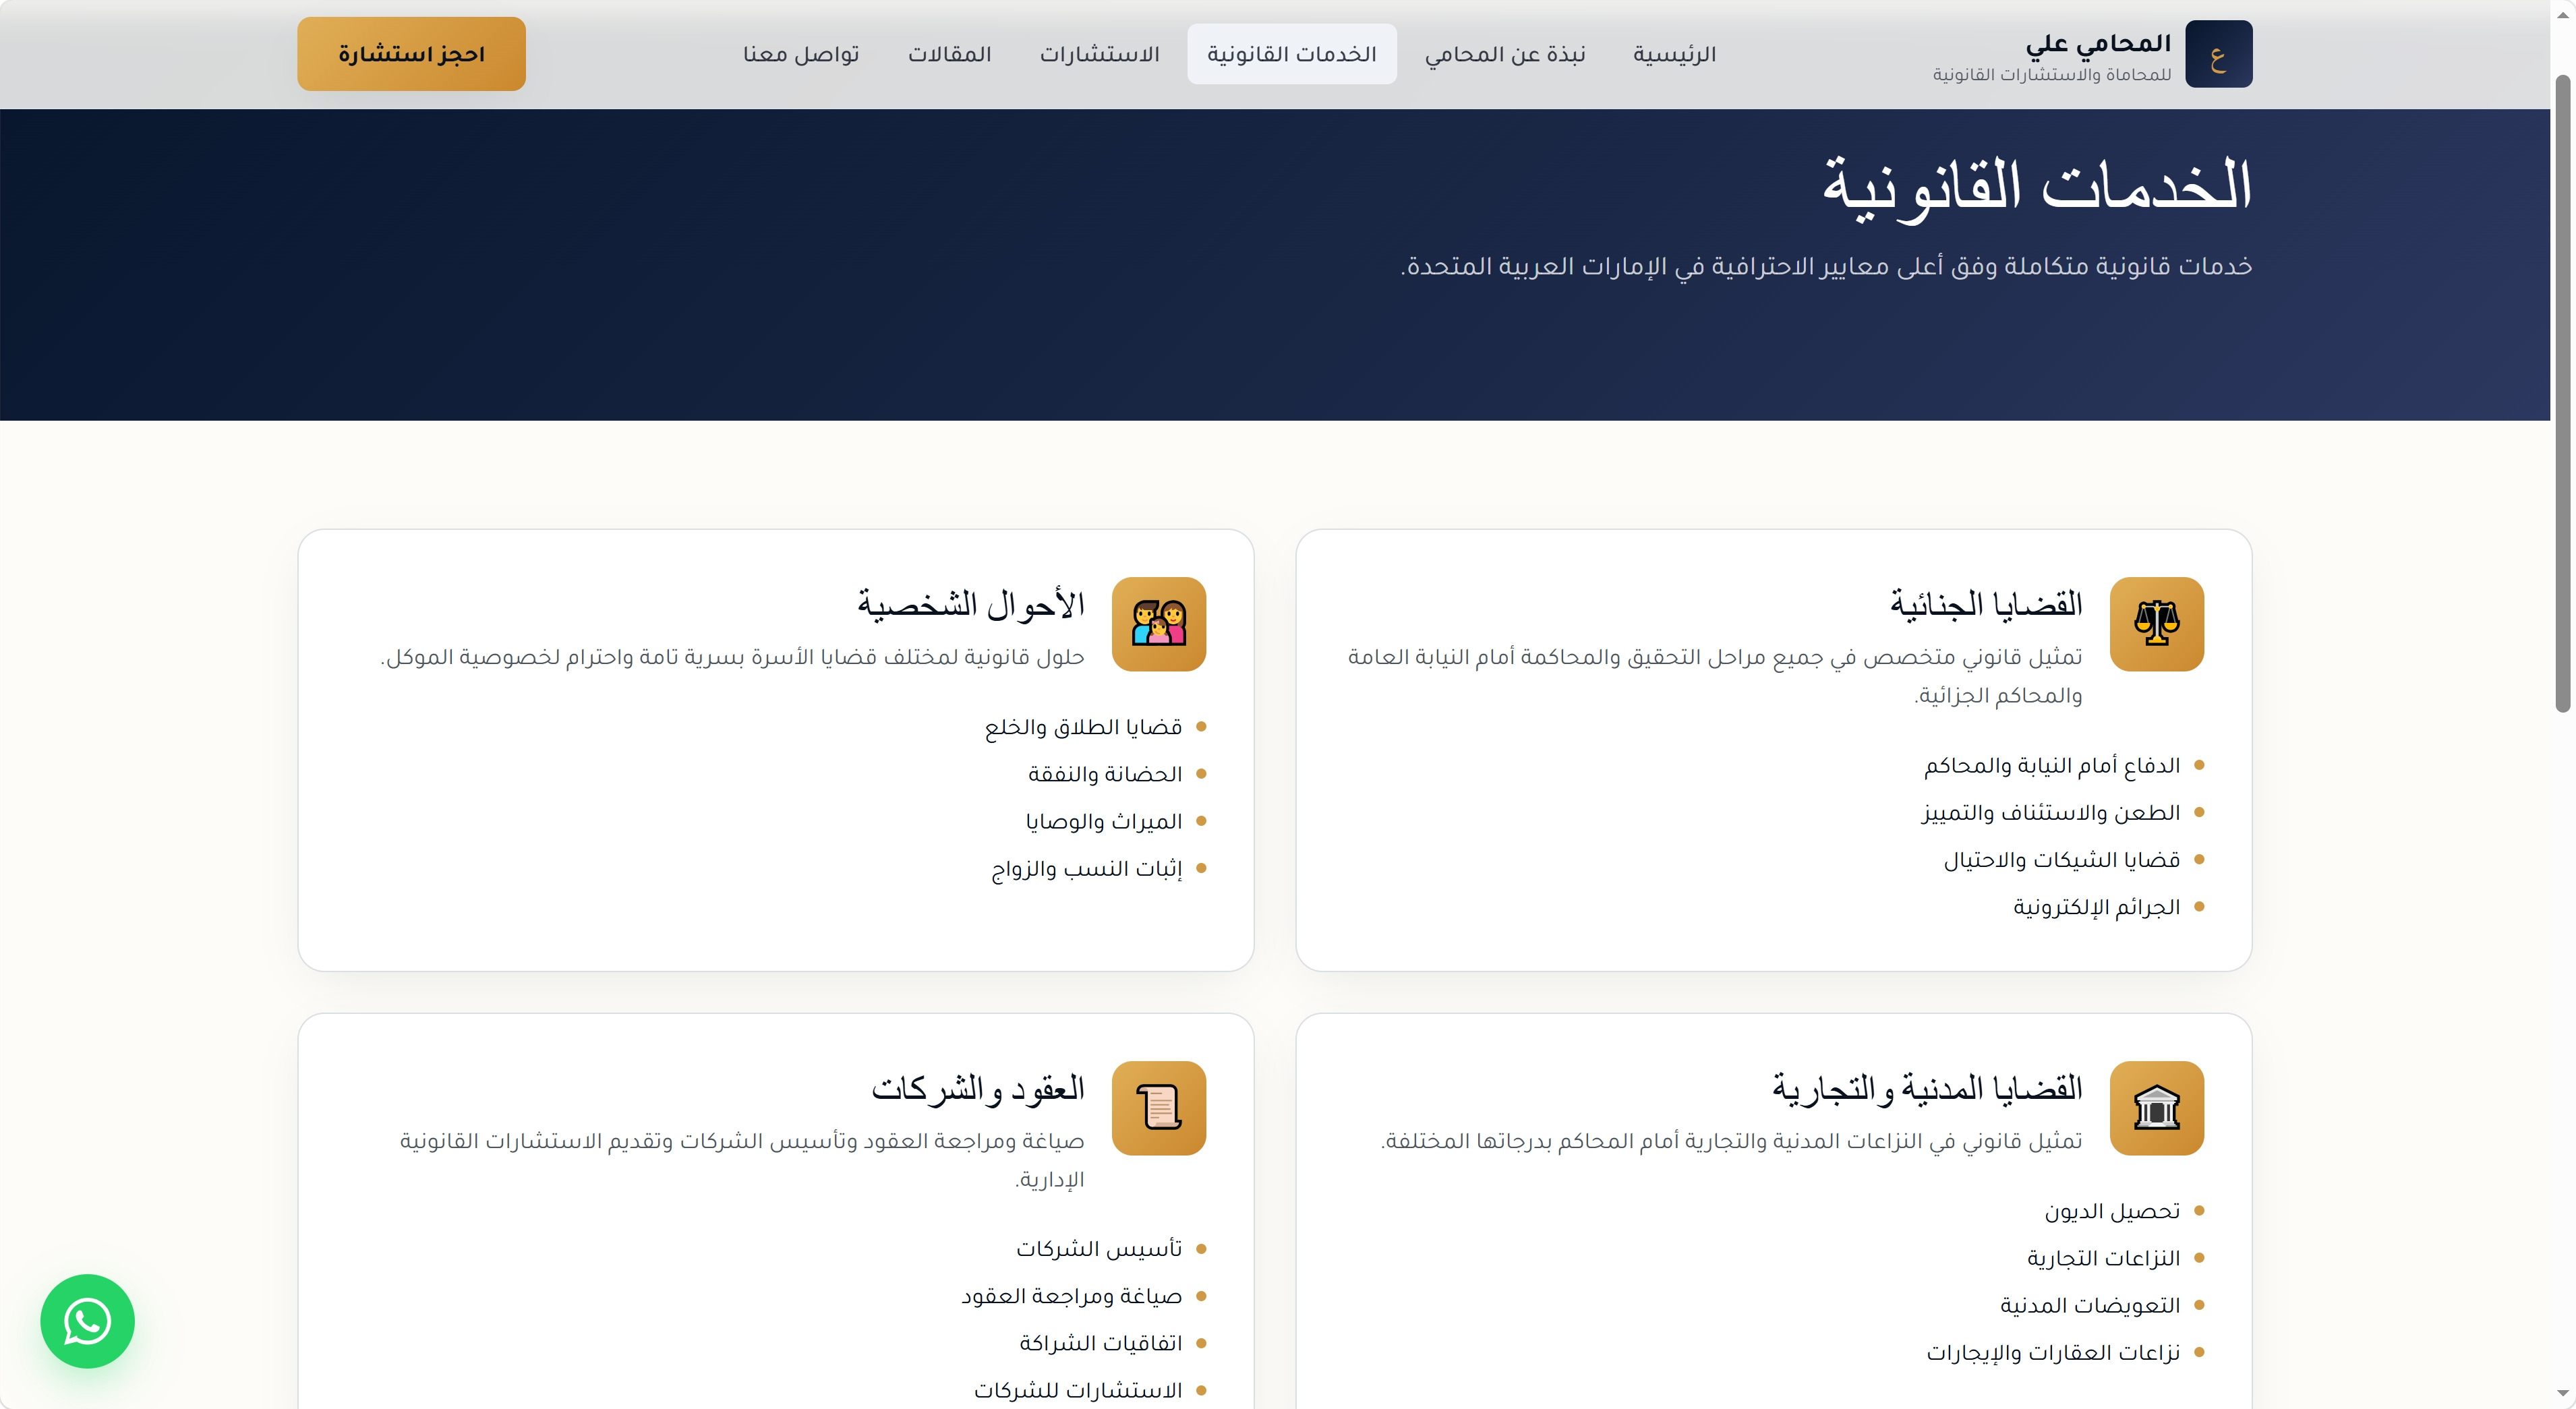The image size is (2576, 1409).
Task: Click the hero subtitle about الإمارات العربية المتحدة
Action: (1826, 266)
